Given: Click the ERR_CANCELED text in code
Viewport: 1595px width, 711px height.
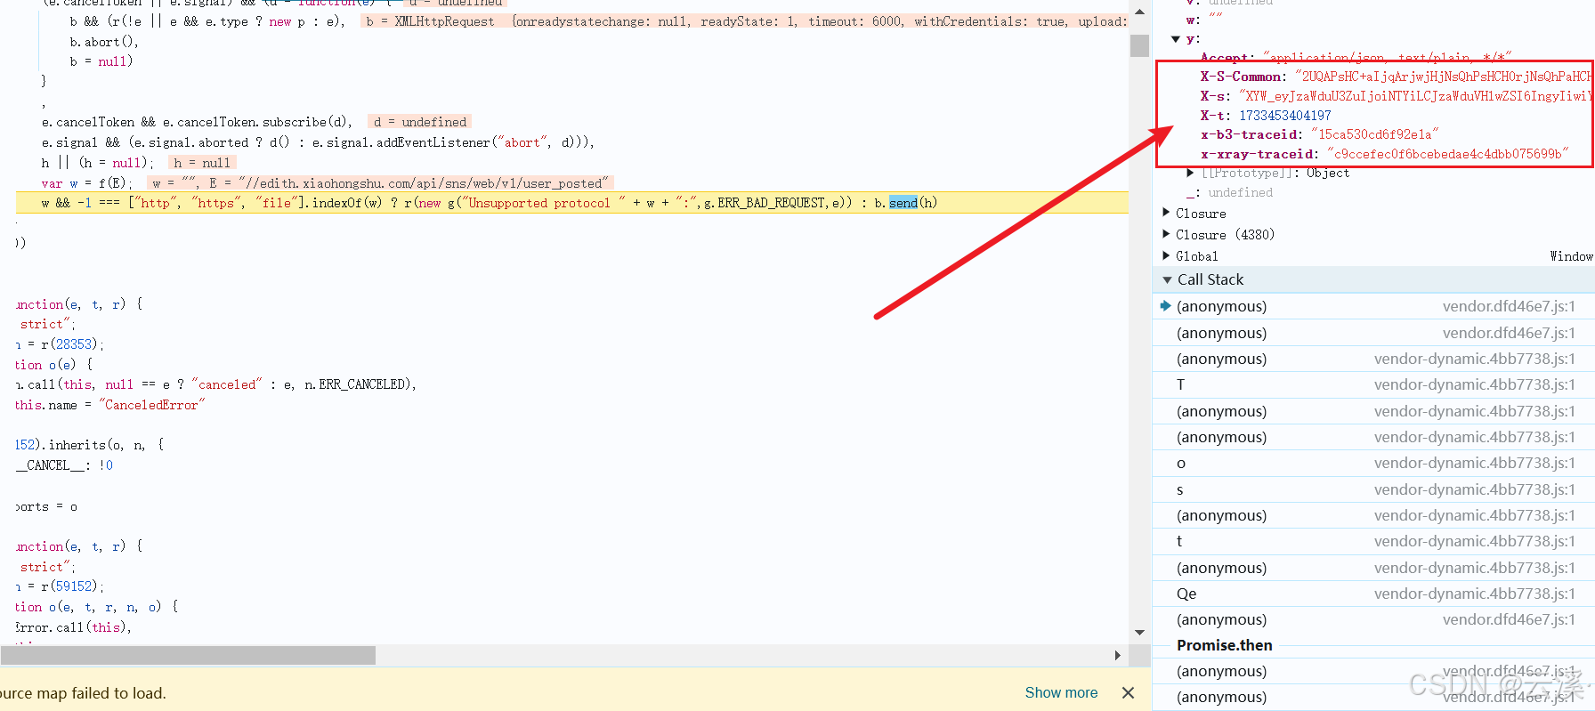Looking at the screenshot, I should (363, 384).
